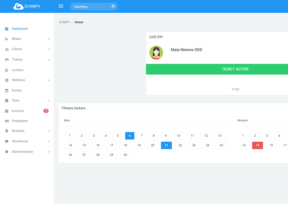The width and height of the screenshot is (288, 204).
Task: Open the Employees menu item
Action: pos(27,121)
